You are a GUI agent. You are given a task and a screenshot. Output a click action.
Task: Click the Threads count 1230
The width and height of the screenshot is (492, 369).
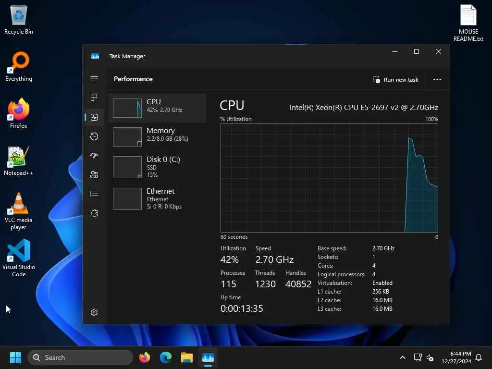point(265,284)
